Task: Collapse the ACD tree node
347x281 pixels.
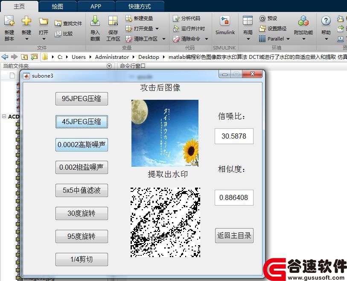Action: tap(4, 116)
